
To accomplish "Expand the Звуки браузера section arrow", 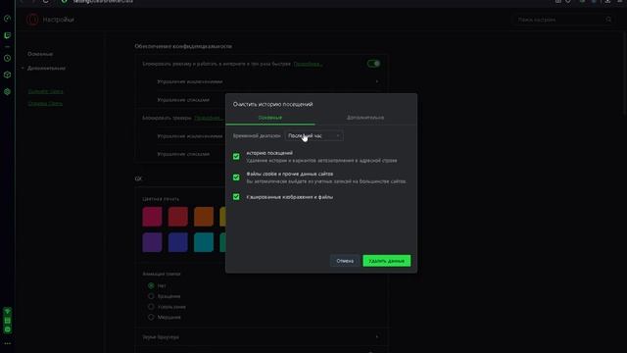I will [376, 337].
